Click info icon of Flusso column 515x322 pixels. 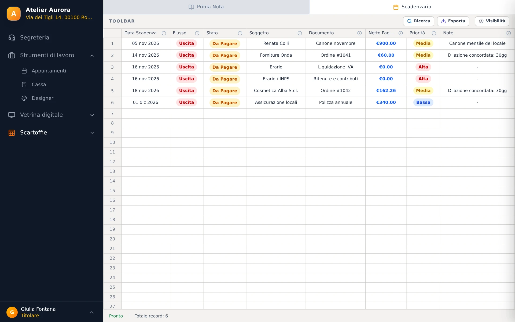point(197,33)
